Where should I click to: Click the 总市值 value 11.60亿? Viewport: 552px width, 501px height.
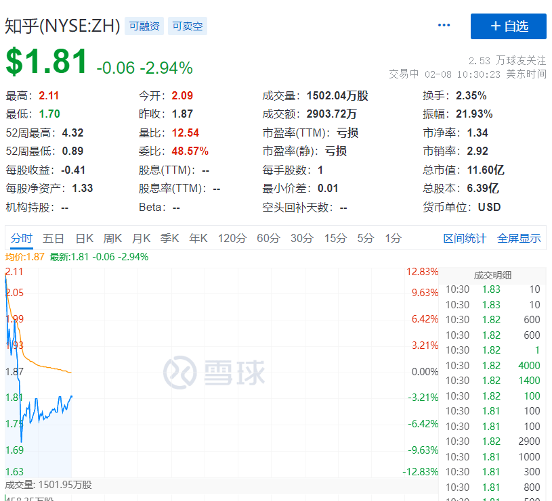486,170
